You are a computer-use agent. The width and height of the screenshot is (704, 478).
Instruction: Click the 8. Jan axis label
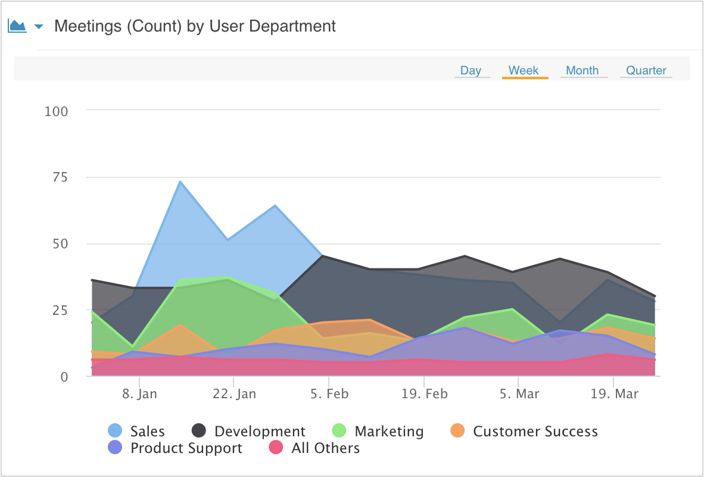coord(139,393)
